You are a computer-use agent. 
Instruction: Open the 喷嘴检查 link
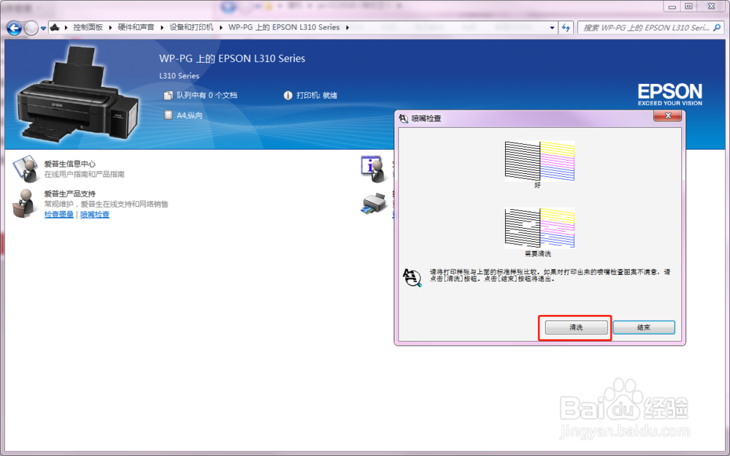(x=95, y=214)
